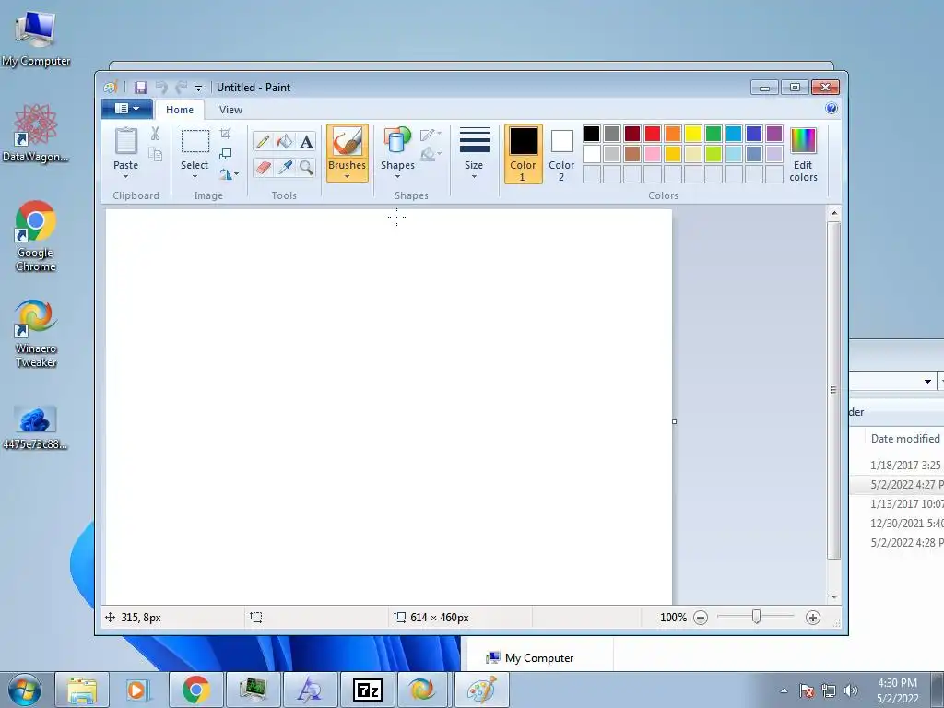
Task: Pick the orange color swatch
Action: [673, 134]
